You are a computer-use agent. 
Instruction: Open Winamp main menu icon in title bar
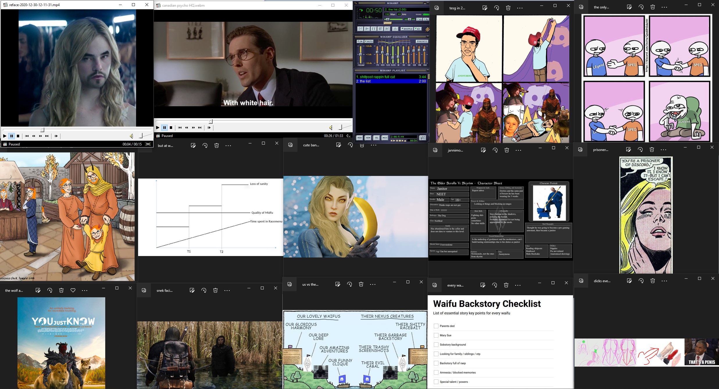(x=356, y=3)
